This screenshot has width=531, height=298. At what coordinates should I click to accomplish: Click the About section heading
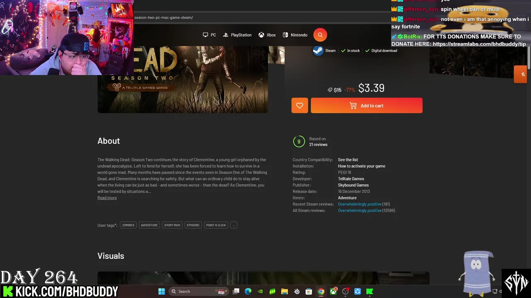(x=109, y=141)
